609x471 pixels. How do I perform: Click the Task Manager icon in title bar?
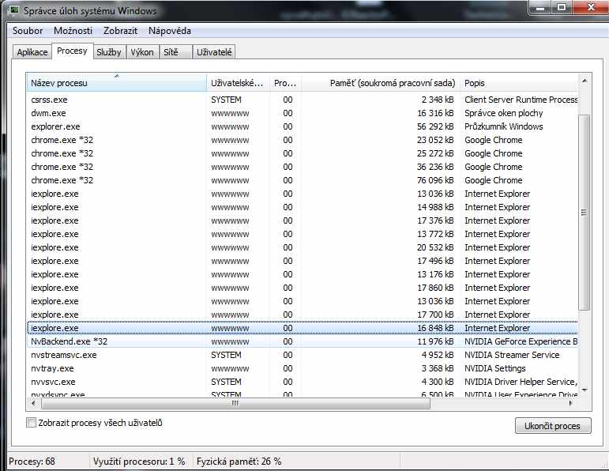point(14,10)
